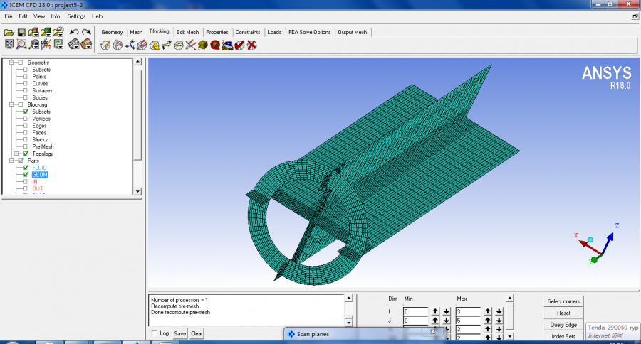Click the Measure Distance icon

click(34, 44)
